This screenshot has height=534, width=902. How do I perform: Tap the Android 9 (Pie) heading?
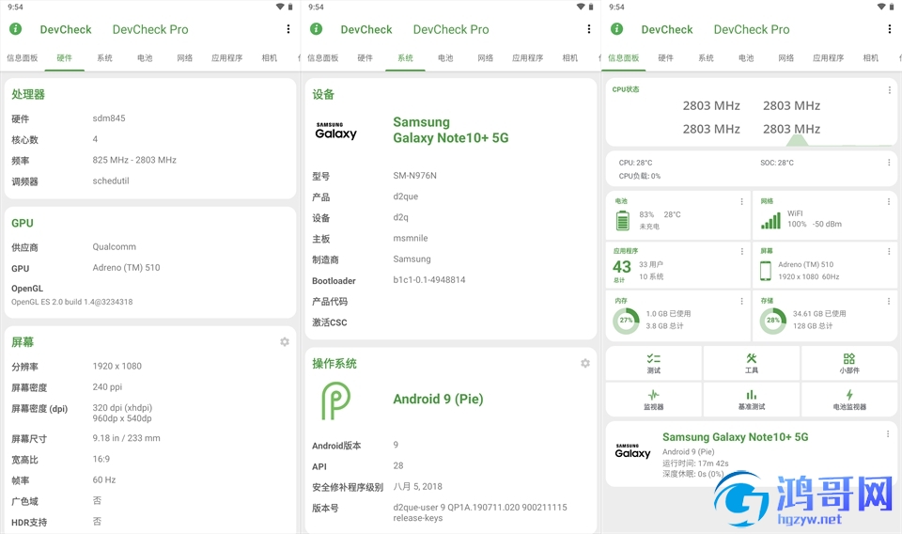(439, 400)
